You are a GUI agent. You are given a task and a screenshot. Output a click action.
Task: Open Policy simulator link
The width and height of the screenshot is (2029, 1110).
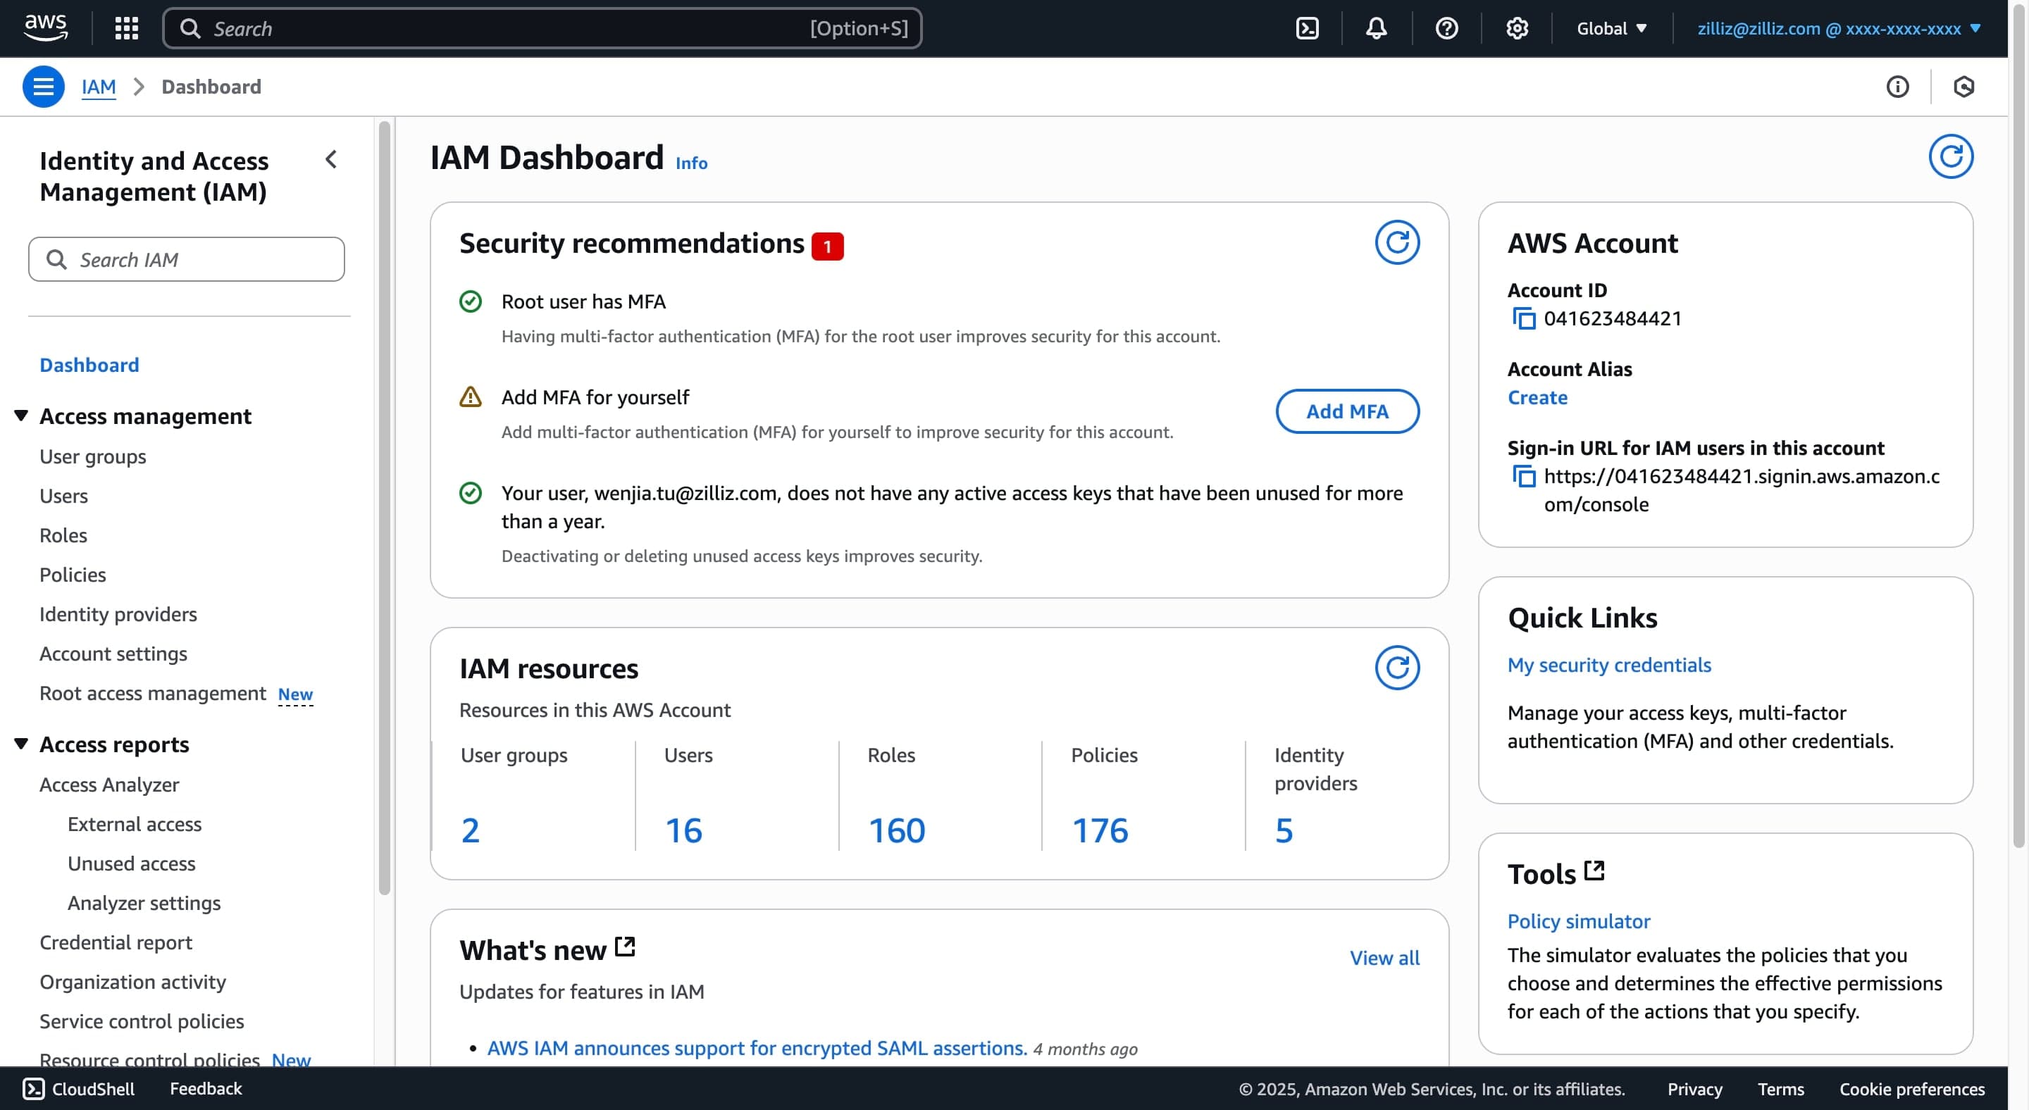click(x=1578, y=921)
